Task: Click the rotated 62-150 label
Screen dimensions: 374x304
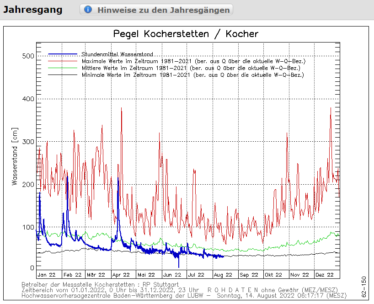Action: 364,287
